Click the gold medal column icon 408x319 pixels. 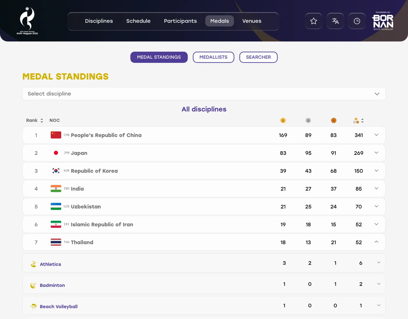click(283, 120)
